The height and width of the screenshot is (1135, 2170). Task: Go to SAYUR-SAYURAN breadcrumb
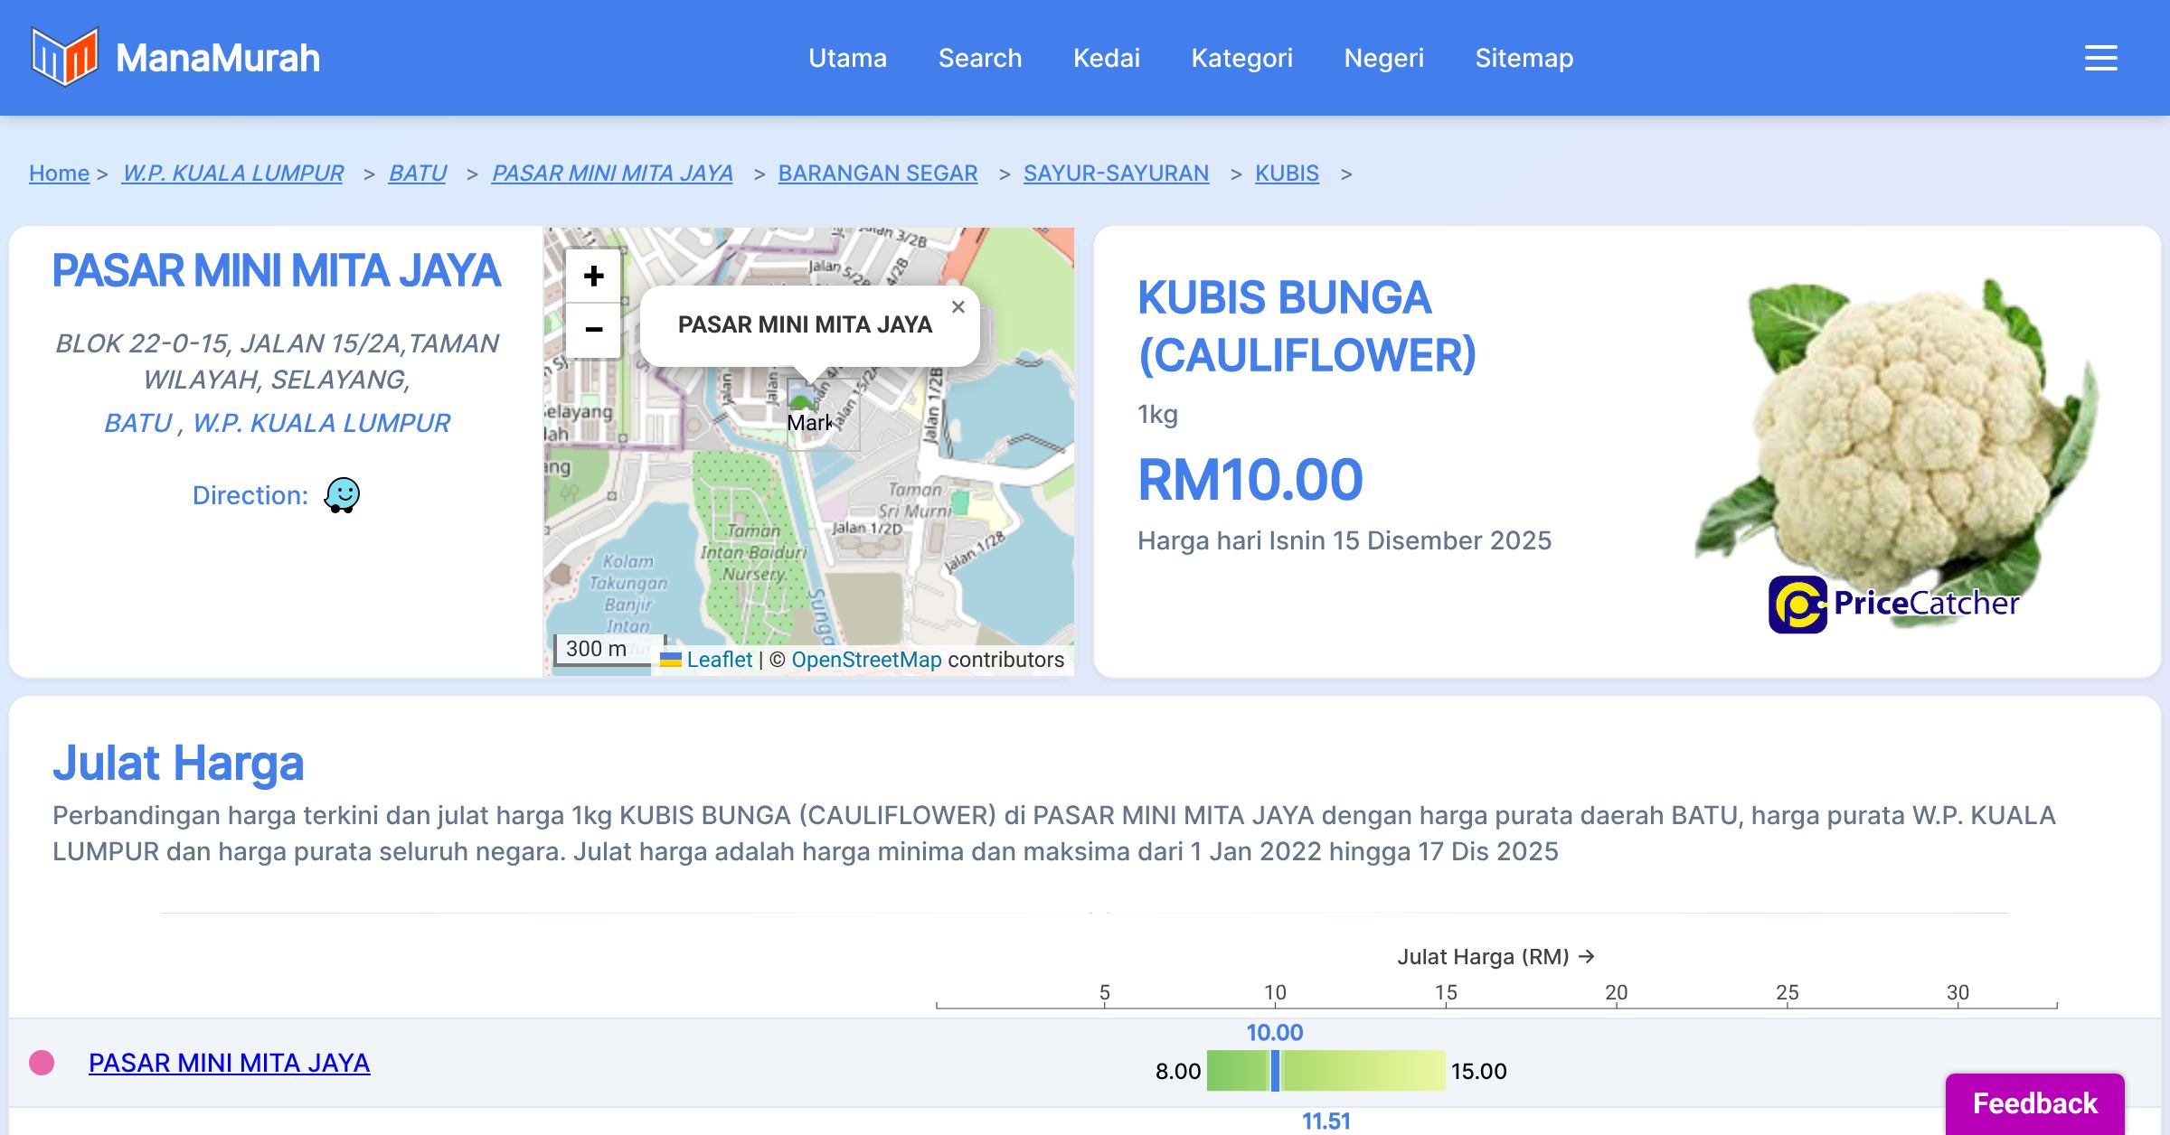(x=1116, y=173)
